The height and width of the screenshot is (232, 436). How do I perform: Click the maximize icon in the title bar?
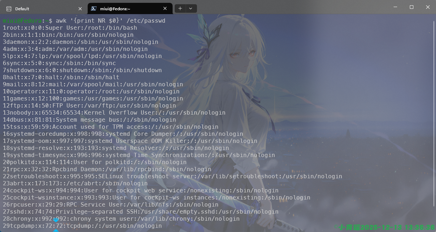[411, 7]
